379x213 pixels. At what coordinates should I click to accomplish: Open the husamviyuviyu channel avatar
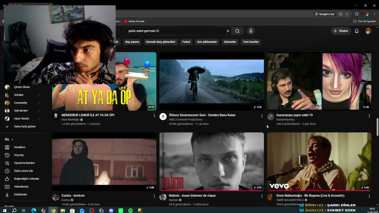[x=271, y=117]
